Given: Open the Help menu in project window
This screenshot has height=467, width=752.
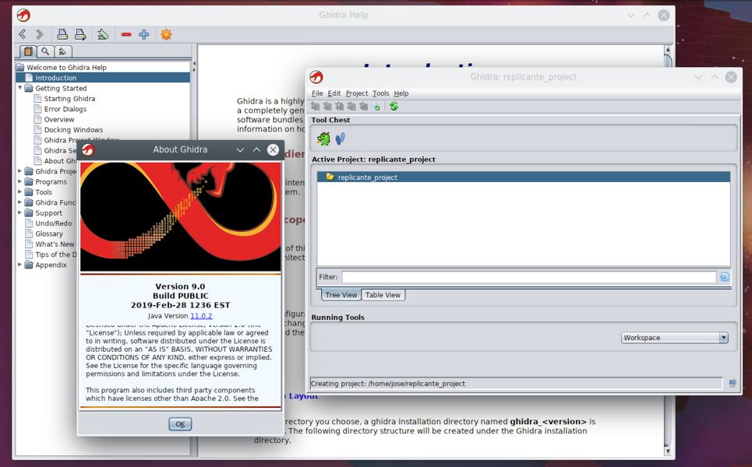Looking at the screenshot, I should tap(401, 93).
